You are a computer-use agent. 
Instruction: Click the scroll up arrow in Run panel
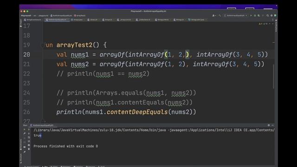(x=29, y=129)
